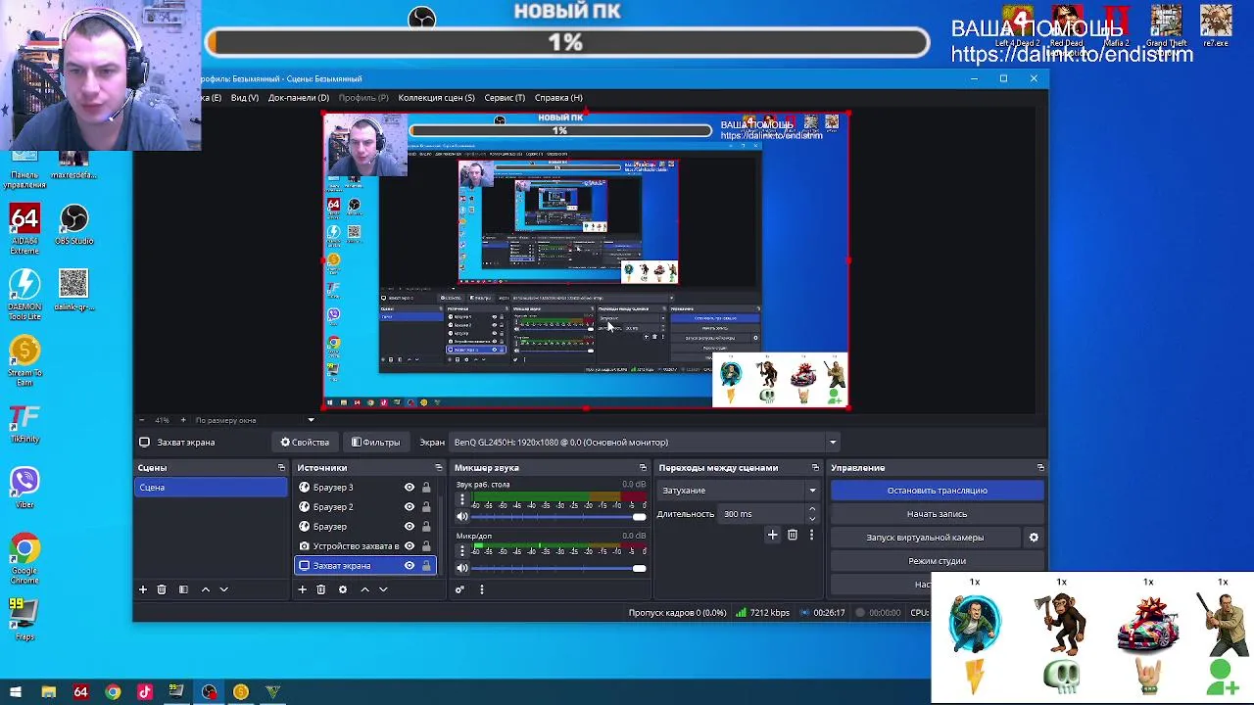
Task: Move scene down arrow in Scenes panel
Action: click(224, 589)
